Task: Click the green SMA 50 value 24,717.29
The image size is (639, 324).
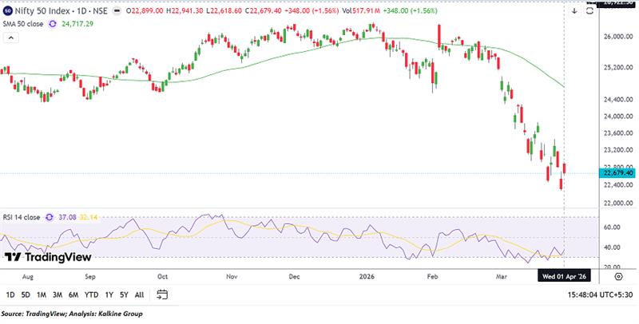Action: (81, 25)
